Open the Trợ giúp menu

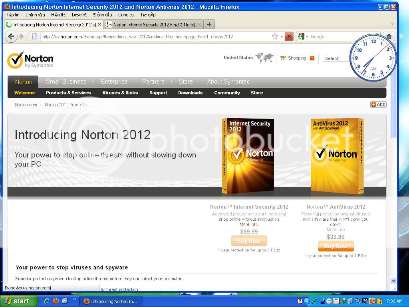tap(148, 15)
